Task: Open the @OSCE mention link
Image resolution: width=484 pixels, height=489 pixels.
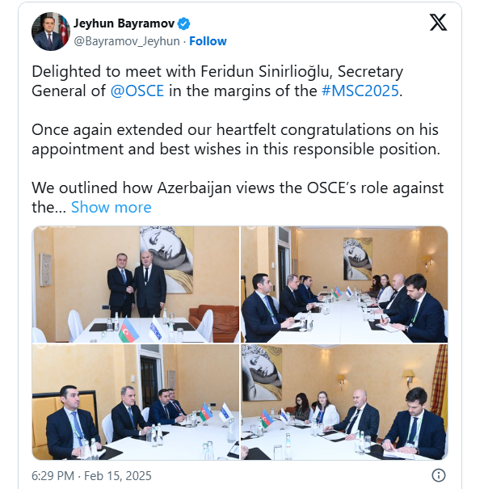Action: tap(137, 91)
